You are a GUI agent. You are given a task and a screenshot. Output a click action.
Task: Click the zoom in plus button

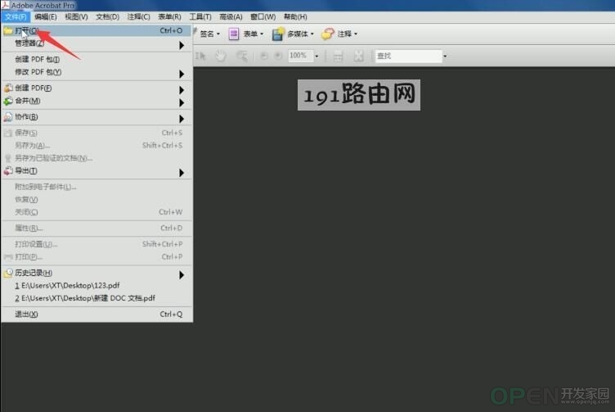point(278,56)
